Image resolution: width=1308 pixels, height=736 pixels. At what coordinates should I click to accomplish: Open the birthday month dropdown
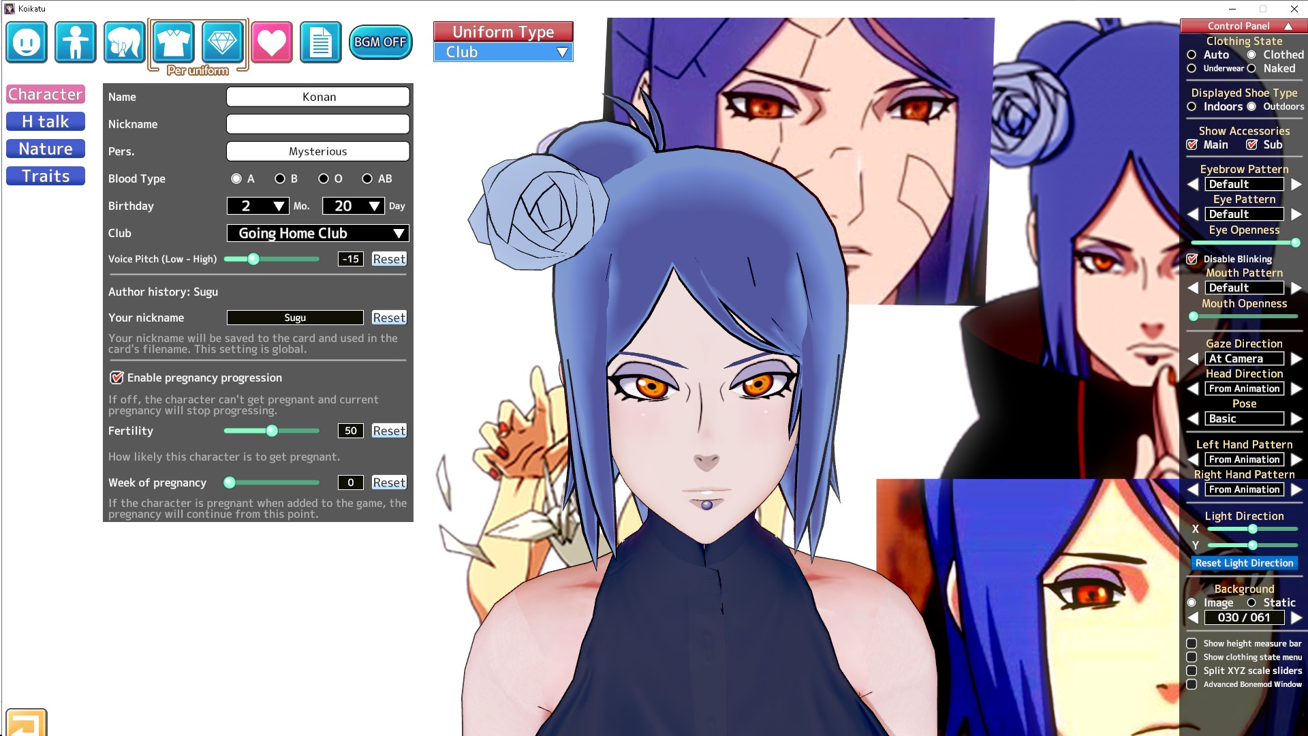(x=258, y=206)
